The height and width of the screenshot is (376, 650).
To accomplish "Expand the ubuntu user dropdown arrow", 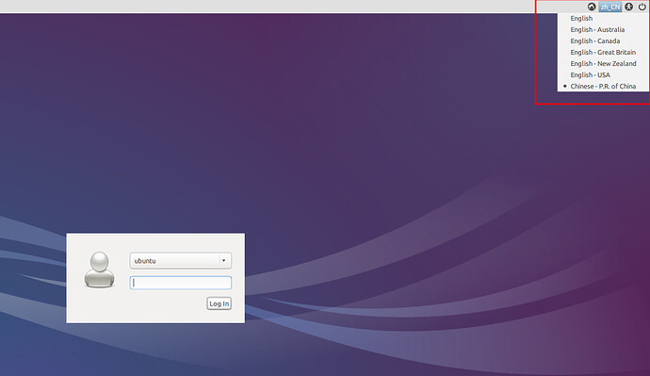I will point(224,261).
